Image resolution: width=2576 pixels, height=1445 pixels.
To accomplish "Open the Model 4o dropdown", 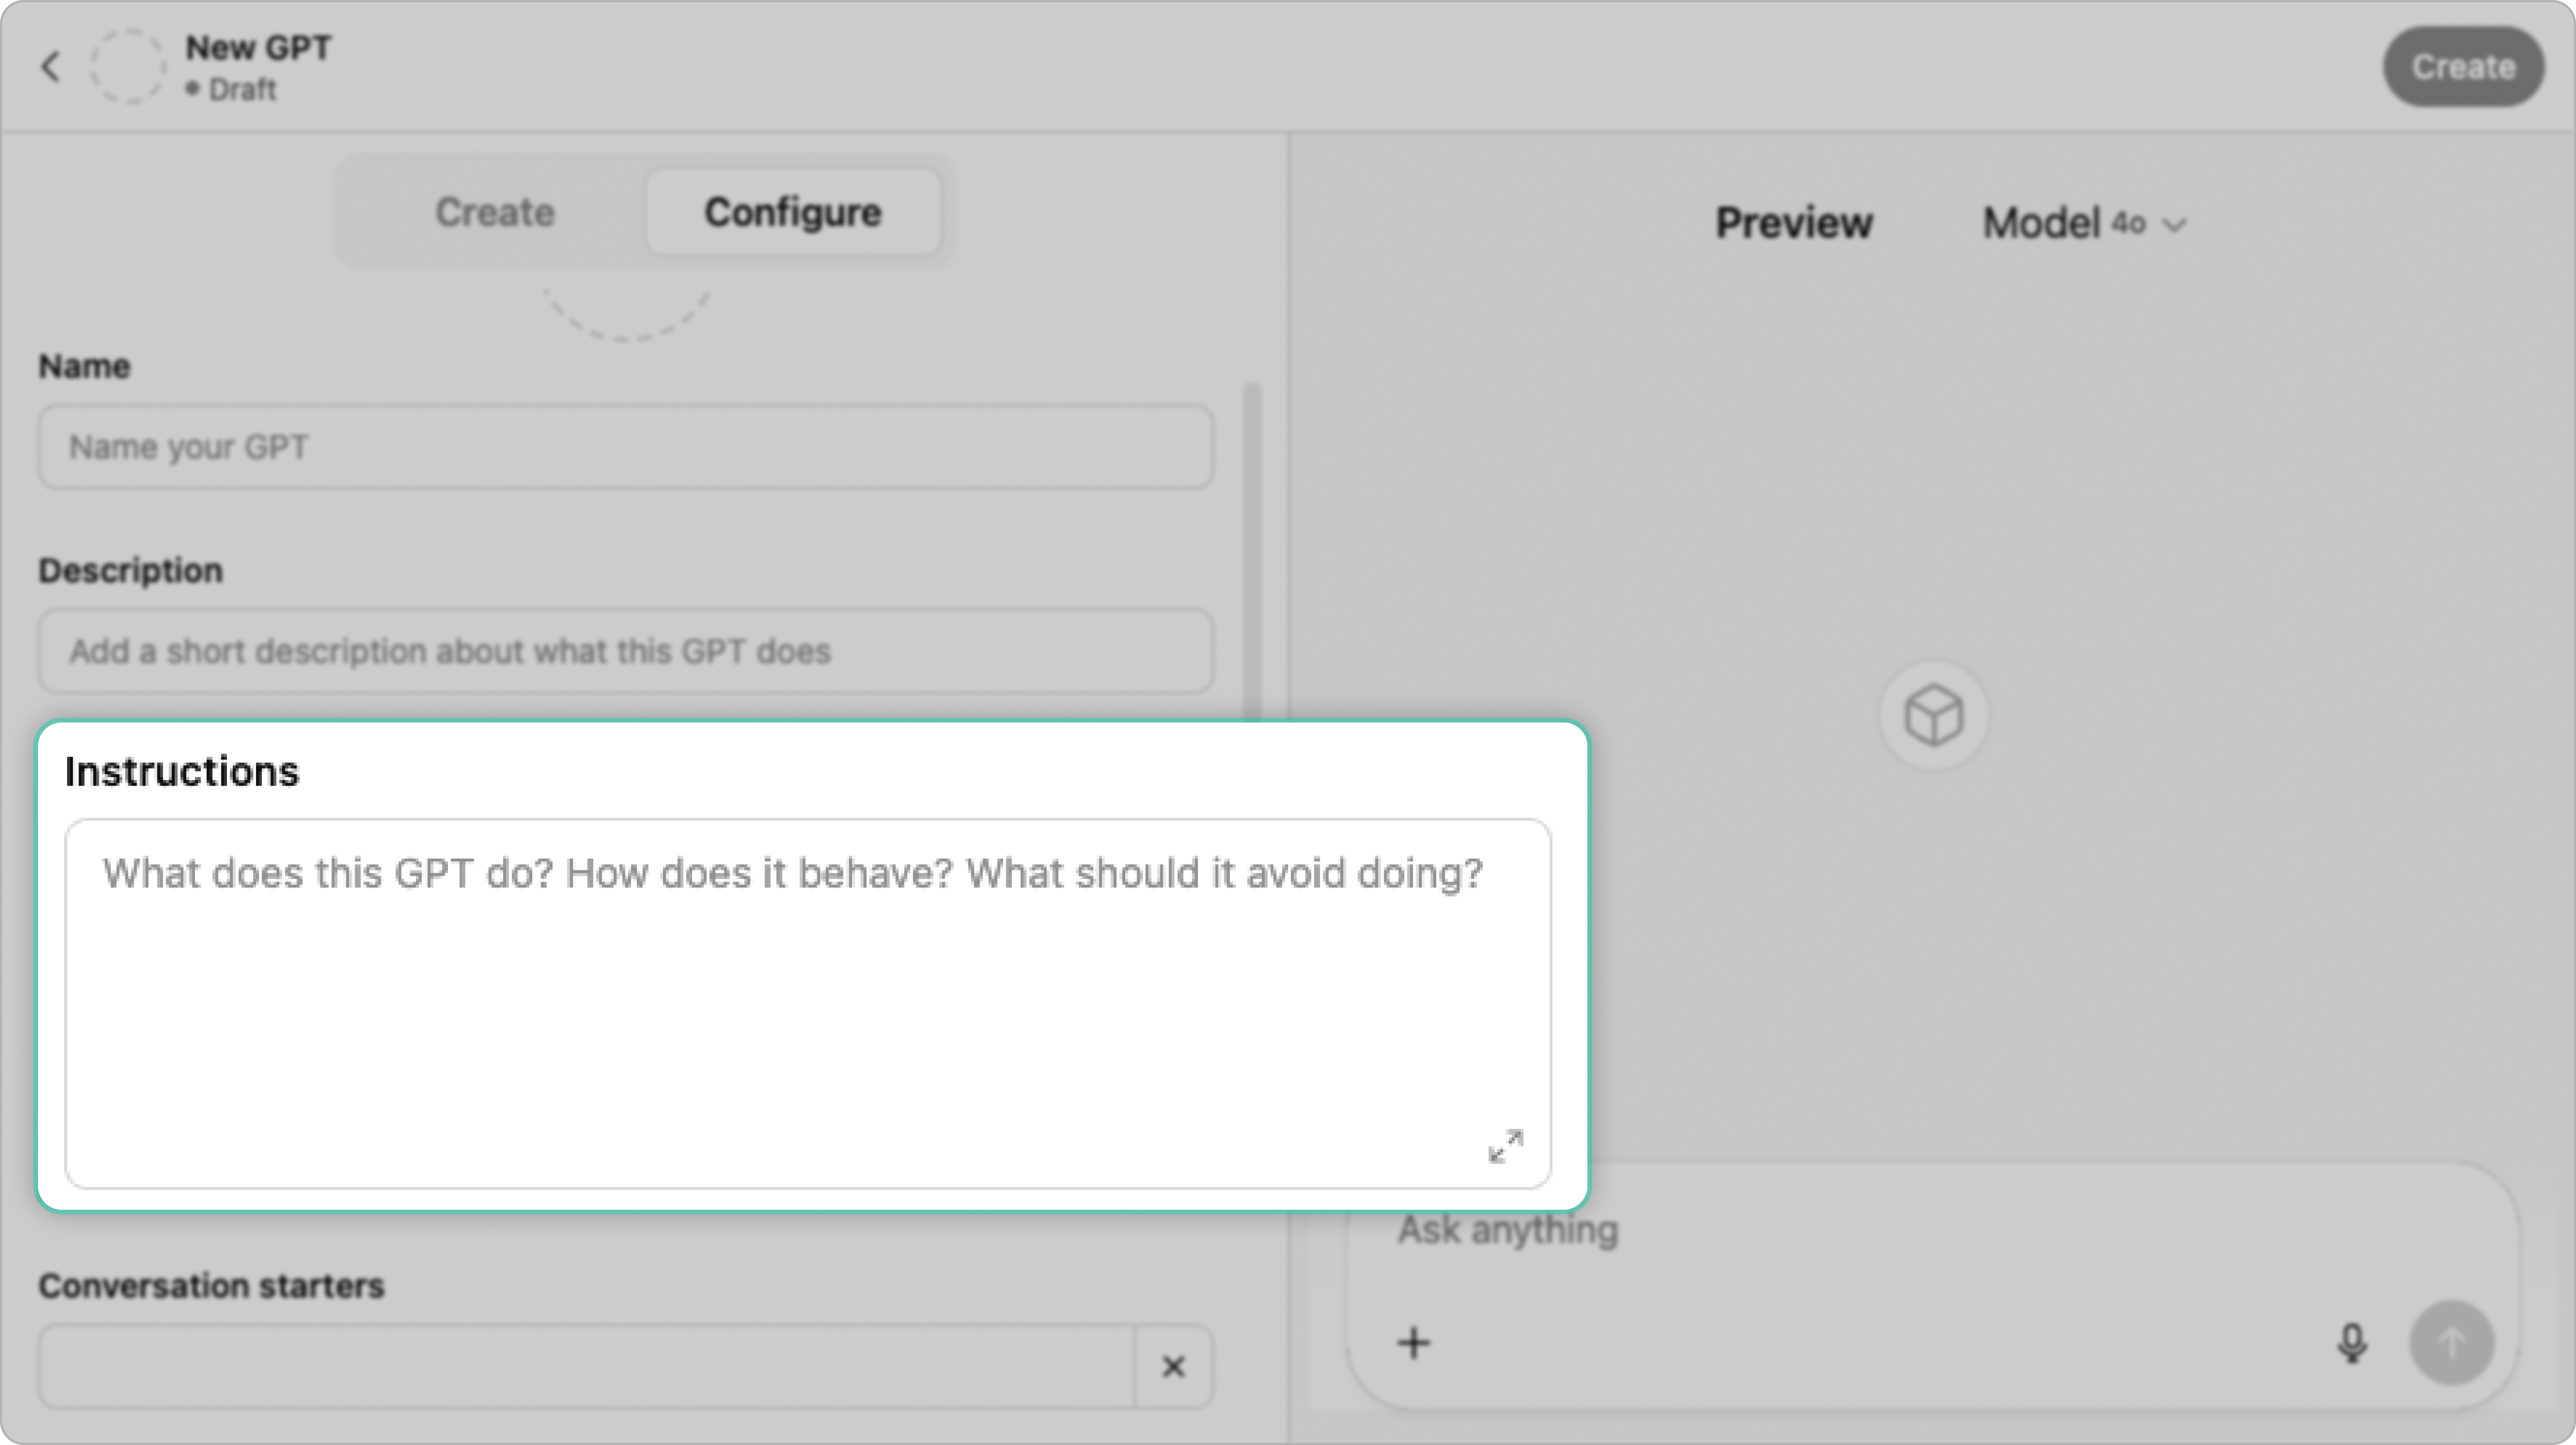I will point(2083,223).
